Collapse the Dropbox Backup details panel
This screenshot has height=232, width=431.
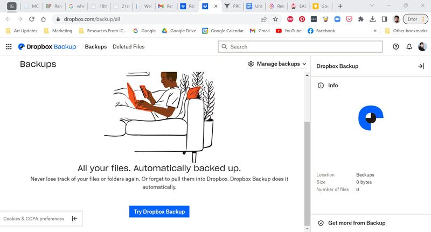[x=421, y=66]
